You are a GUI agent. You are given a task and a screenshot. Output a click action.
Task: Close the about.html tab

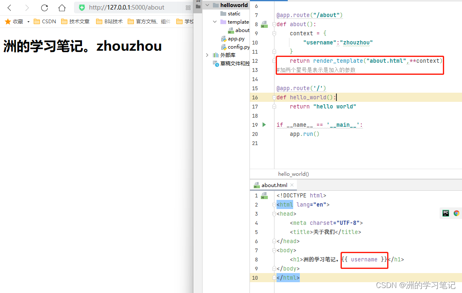pos(292,185)
